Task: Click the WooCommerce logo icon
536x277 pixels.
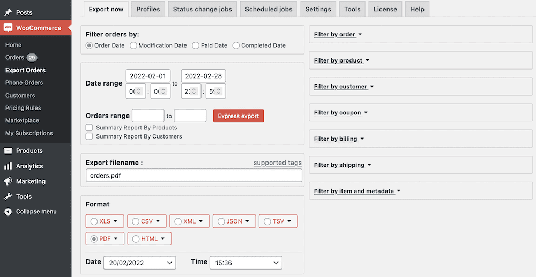Action: pyautogui.click(x=8, y=28)
